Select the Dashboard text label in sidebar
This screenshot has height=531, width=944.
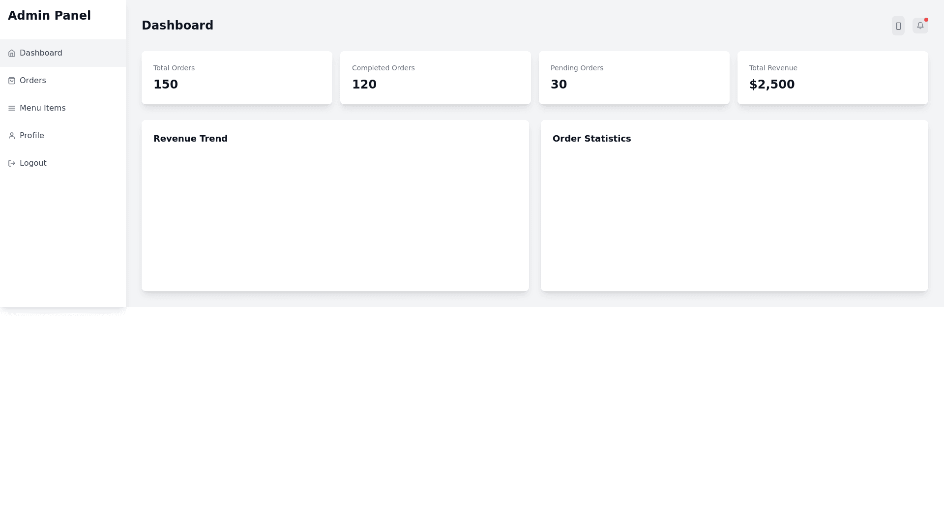[41, 53]
